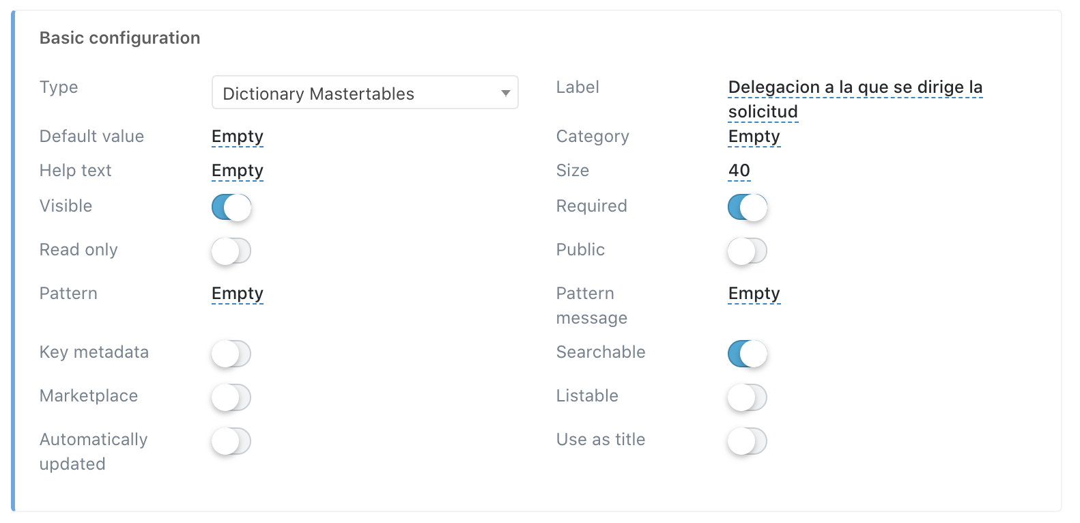This screenshot has height=523, width=1080.
Task: Edit the Label text Delegacion a la que
Action: point(855,99)
